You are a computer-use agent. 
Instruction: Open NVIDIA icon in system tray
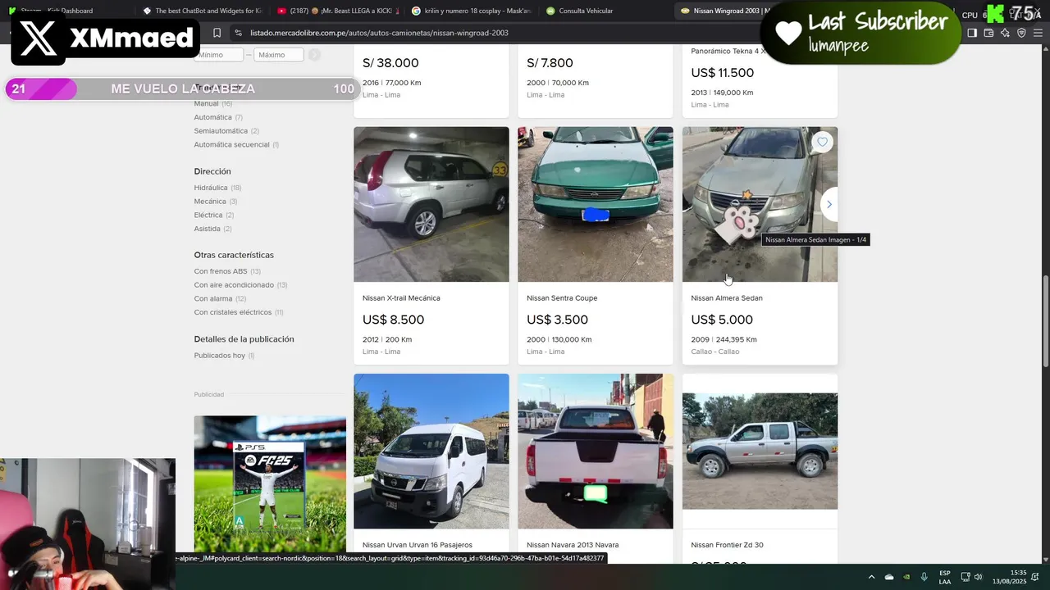(906, 577)
